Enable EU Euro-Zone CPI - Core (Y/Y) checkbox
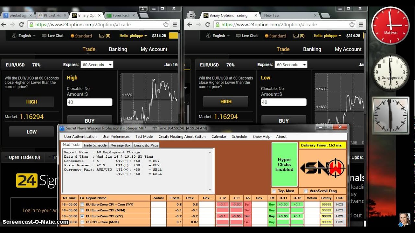 [x=82, y=205]
